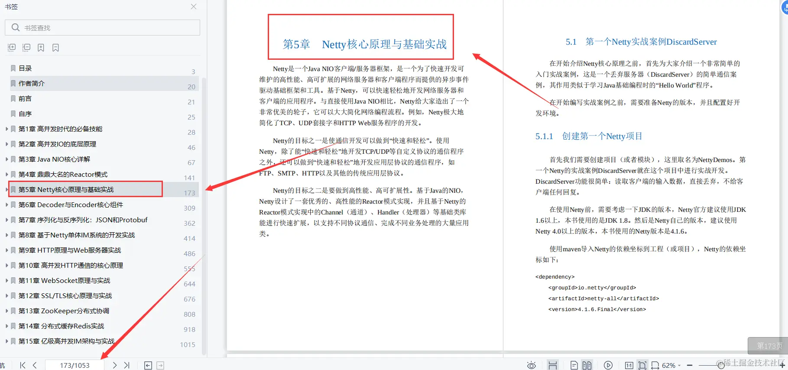The image size is (788, 370).
Task: Select bookmark 第14章 分布式缓存Redis实战
Action: tap(61, 326)
